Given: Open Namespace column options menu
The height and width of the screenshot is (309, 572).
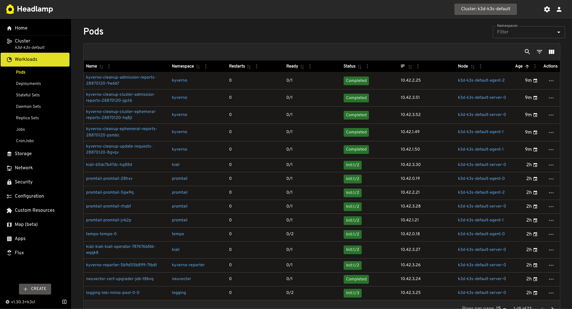Looking at the screenshot, I should [x=206, y=66].
